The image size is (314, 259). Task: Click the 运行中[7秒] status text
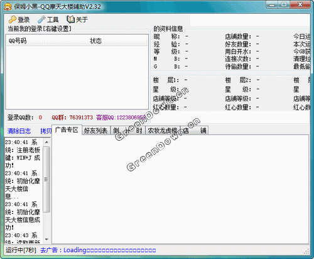point(21,250)
